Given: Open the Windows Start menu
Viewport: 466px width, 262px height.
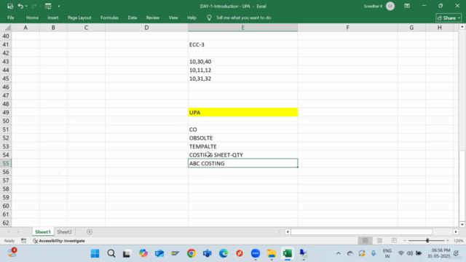Looking at the screenshot, I should 95,253.
